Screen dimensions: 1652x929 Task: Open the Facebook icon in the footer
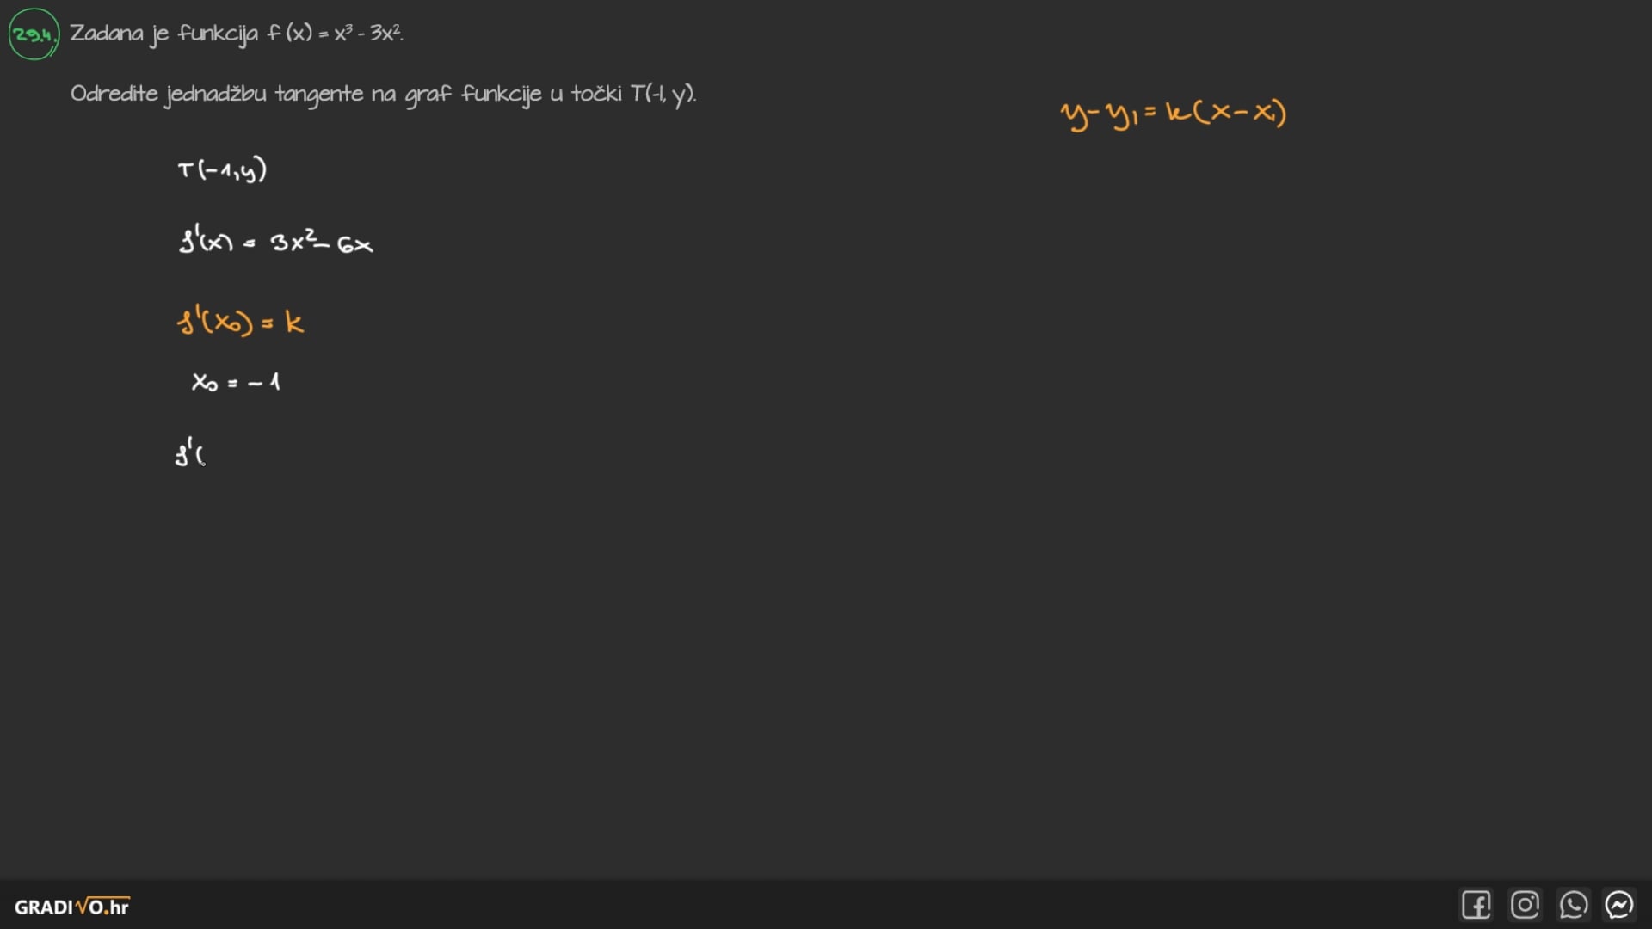coord(1476,905)
